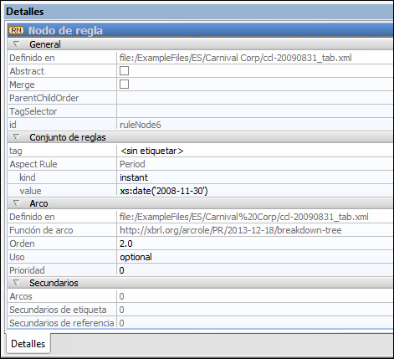Click the Aspect Rule label
The image size is (394, 359).
point(33,164)
